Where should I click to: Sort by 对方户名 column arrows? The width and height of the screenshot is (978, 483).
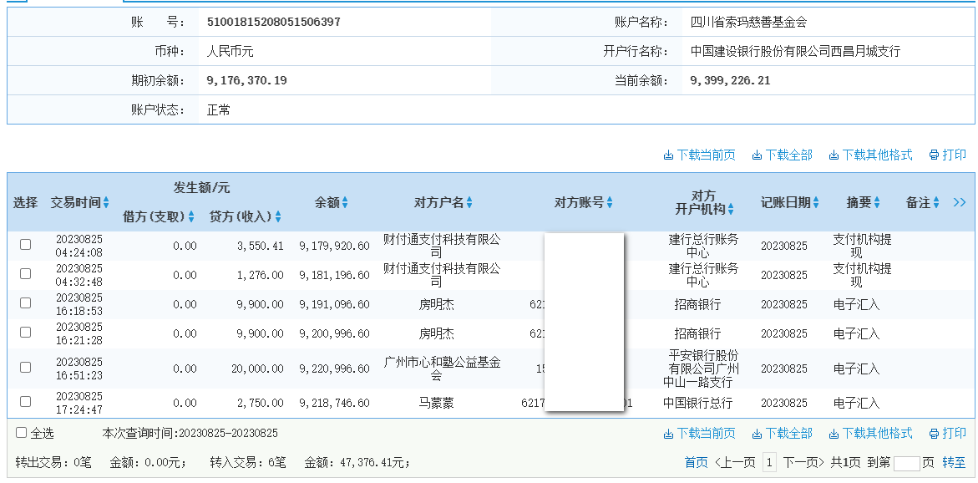(469, 203)
